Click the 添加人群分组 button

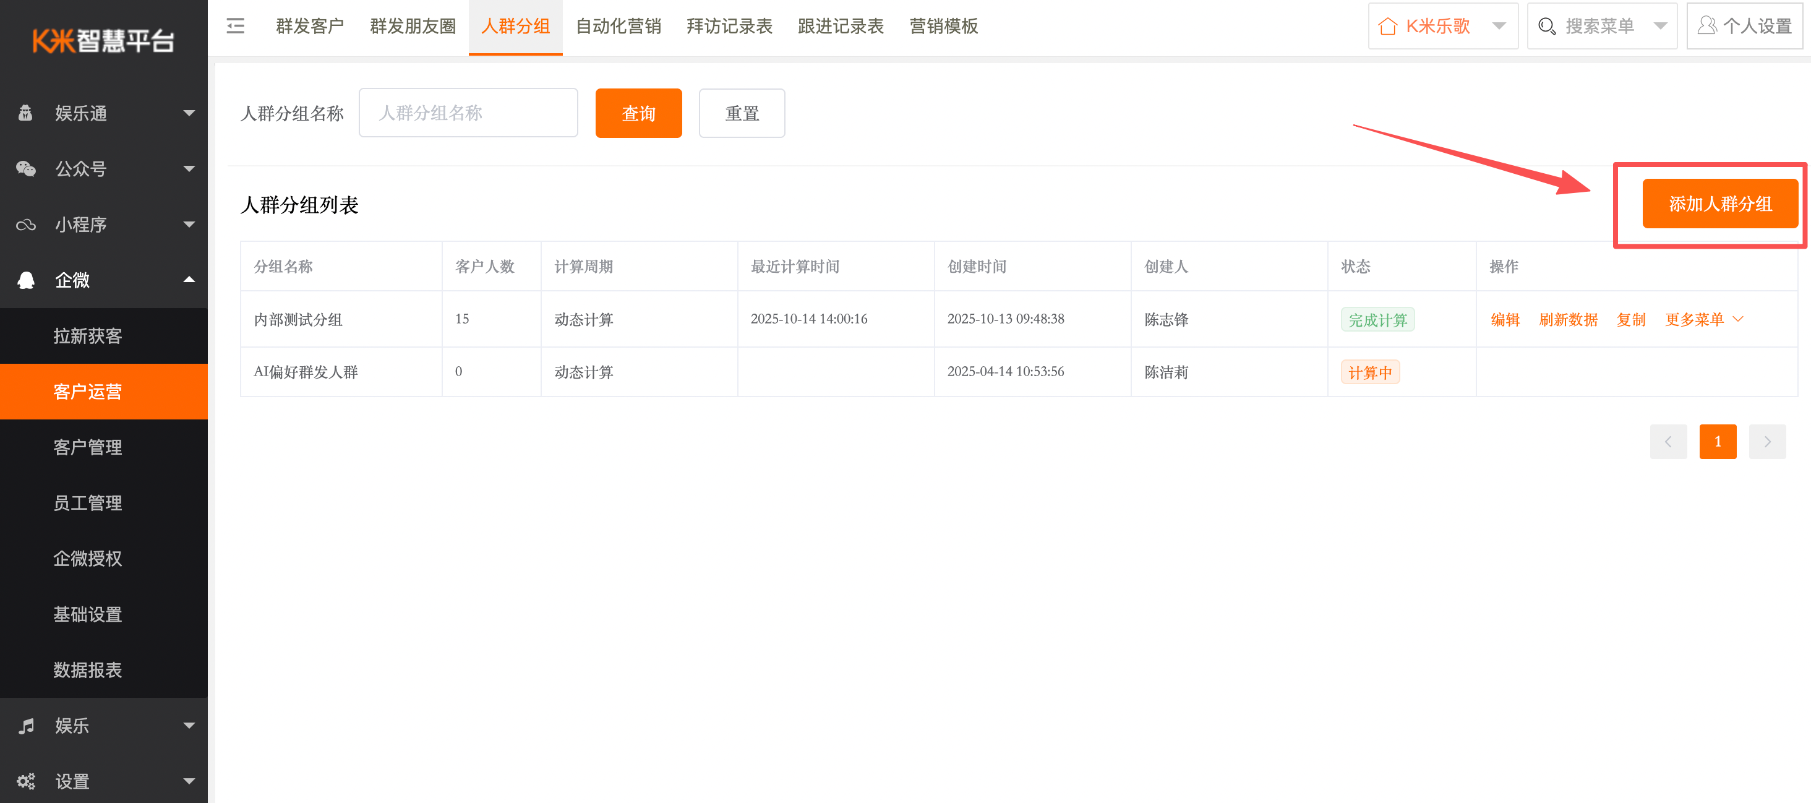coord(1719,204)
